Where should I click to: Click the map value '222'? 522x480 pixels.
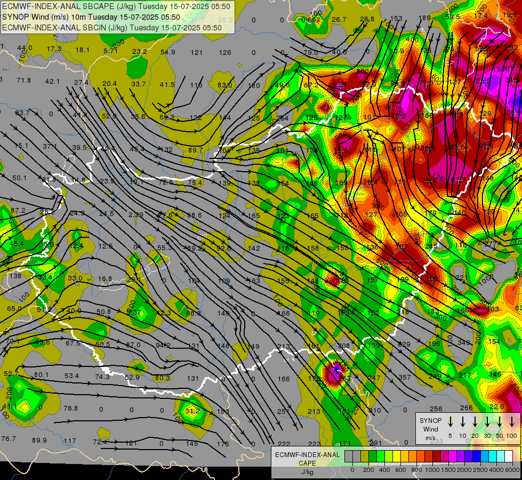click(x=284, y=444)
